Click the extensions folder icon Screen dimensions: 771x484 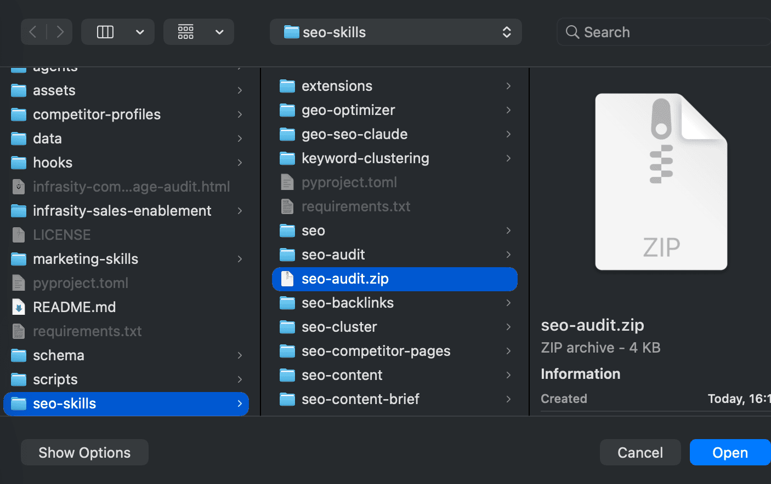(x=287, y=86)
